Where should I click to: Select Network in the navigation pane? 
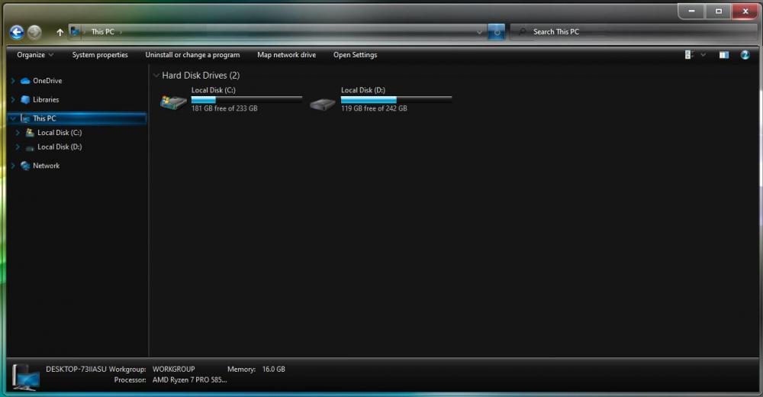click(46, 166)
